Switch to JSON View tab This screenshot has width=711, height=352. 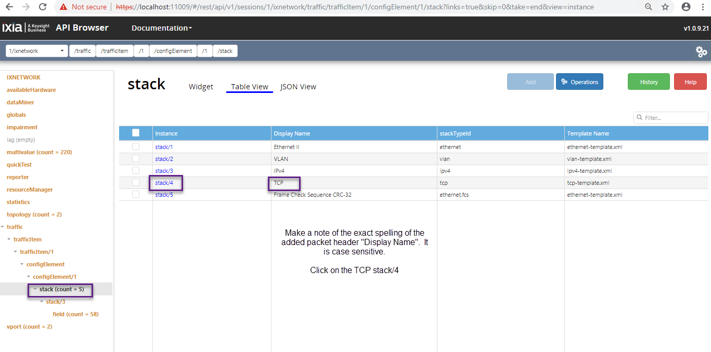pos(298,87)
